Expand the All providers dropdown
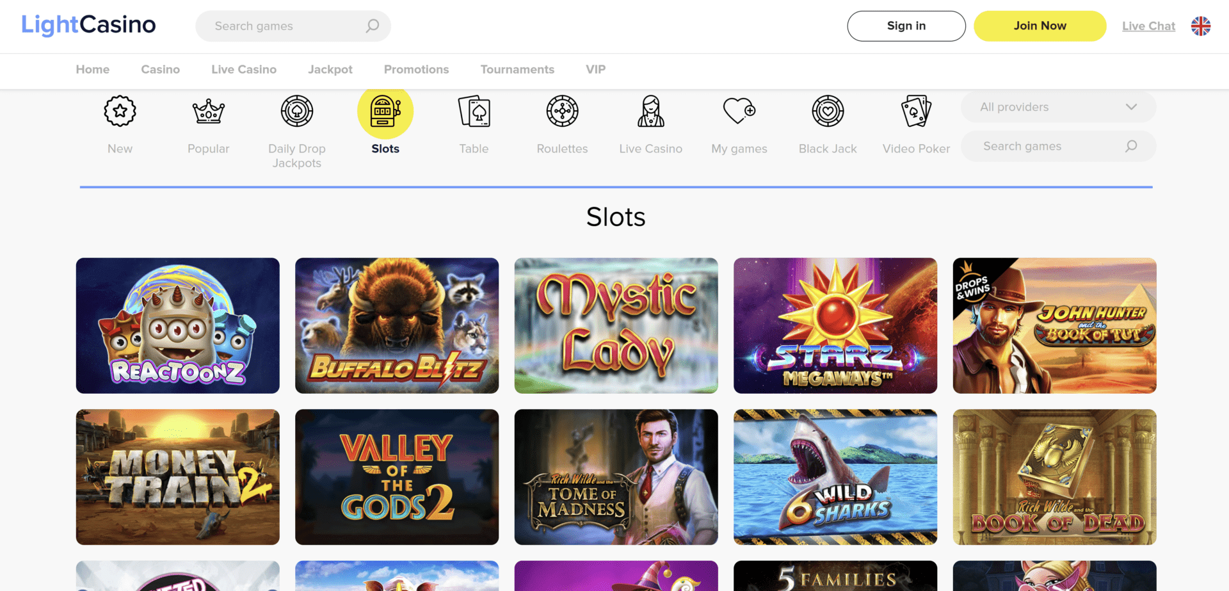This screenshot has width=1229, height=591. (1058, 107)
